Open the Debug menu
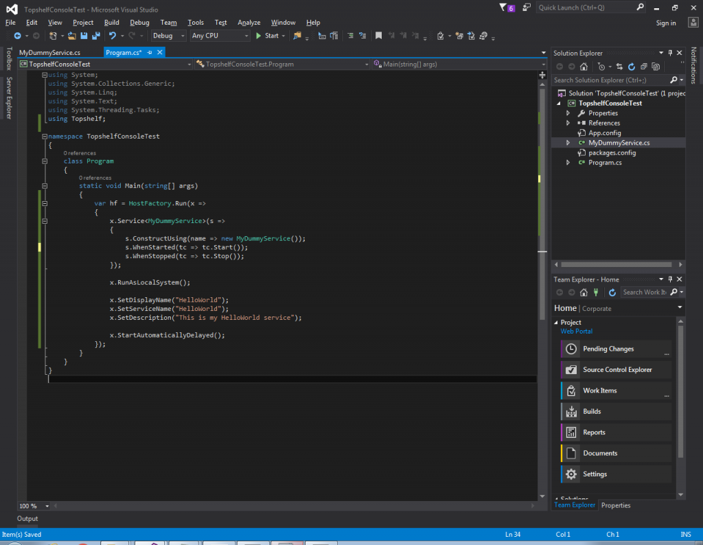Image resolution: width=703 pixels, height=545 pixels. click(139, 23)
